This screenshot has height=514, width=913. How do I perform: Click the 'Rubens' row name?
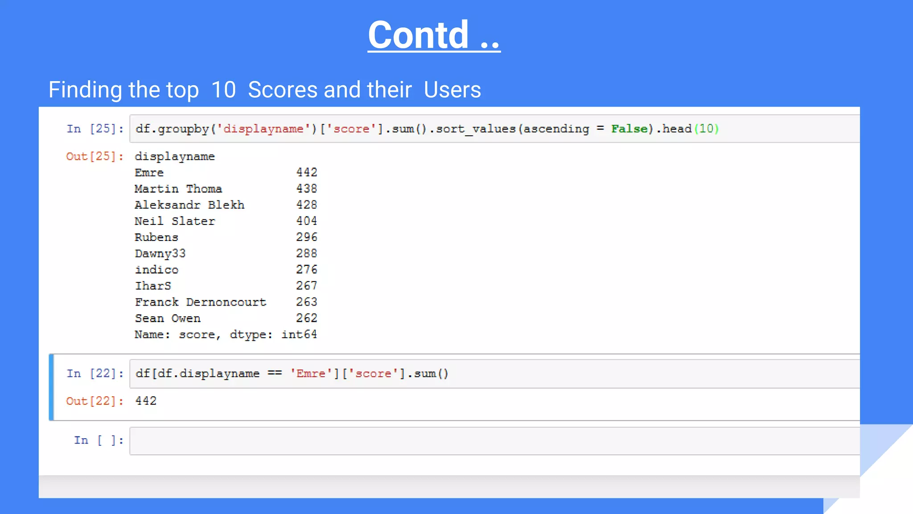pos(156,237)
